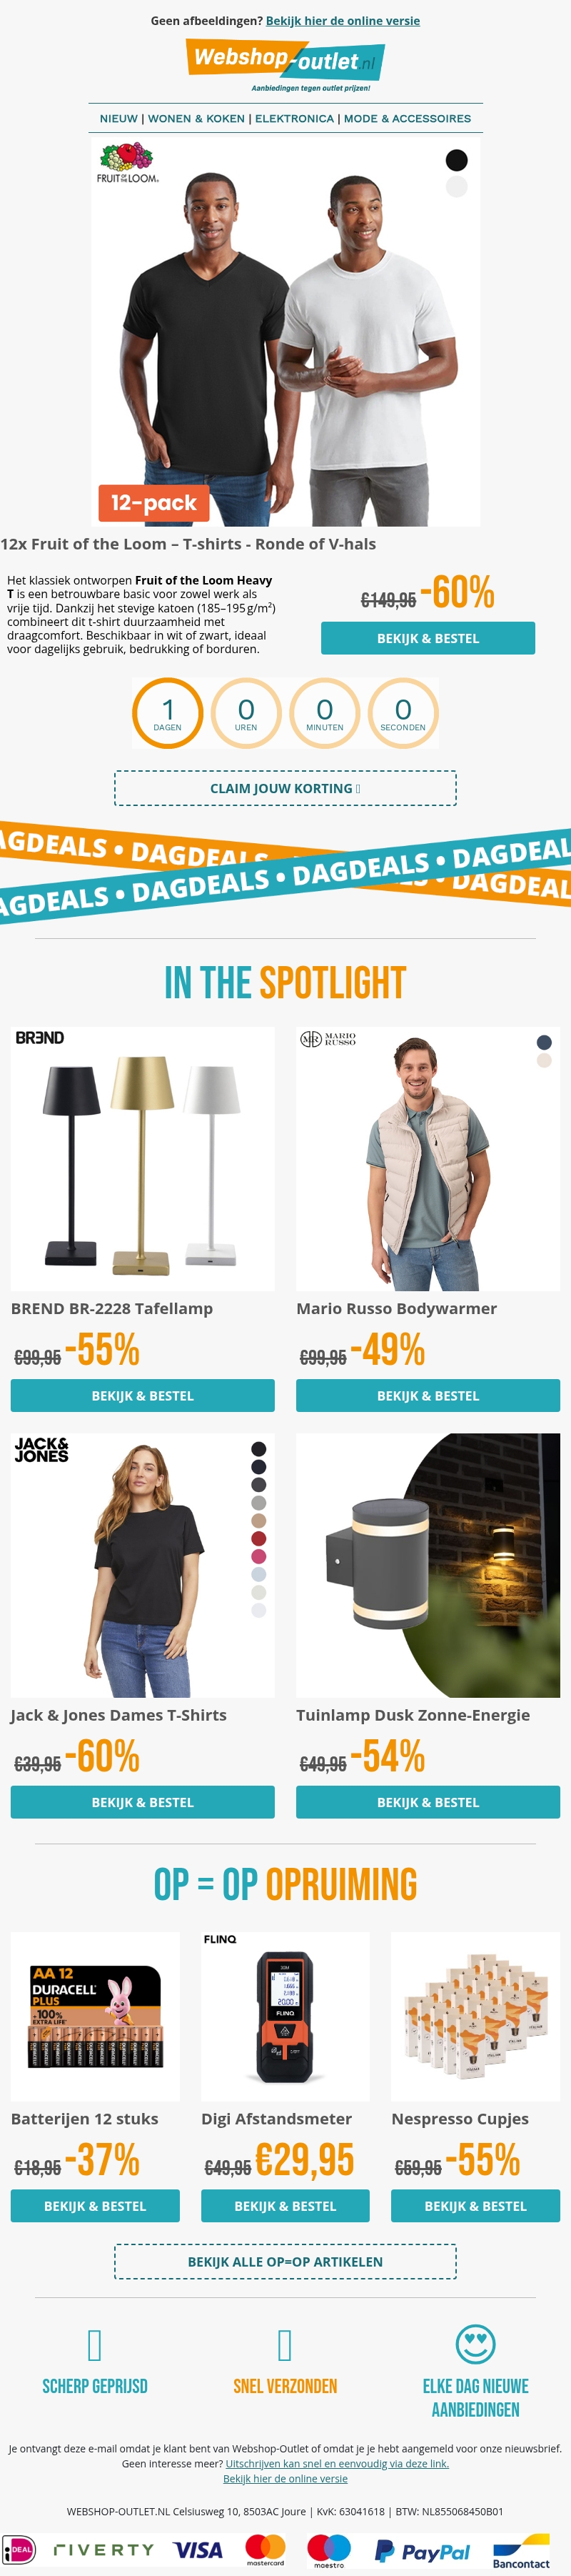Screen dimensions: 571x2576
Task: Click CLAIM JOUW KORTING button
Action: pos(285,787)
